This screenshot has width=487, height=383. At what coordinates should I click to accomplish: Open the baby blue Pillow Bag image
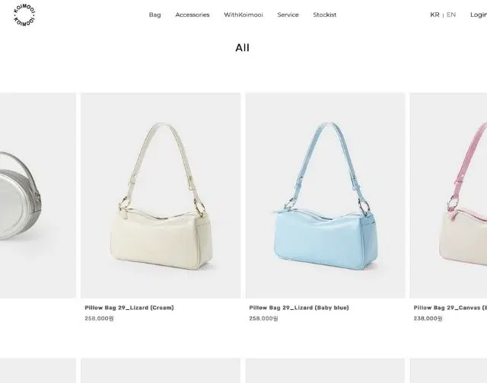(x=325, y=196)
